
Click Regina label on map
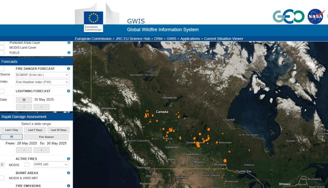(x=198, y=162)
